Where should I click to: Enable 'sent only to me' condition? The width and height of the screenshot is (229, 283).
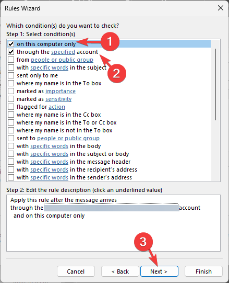tap(11, 75)
